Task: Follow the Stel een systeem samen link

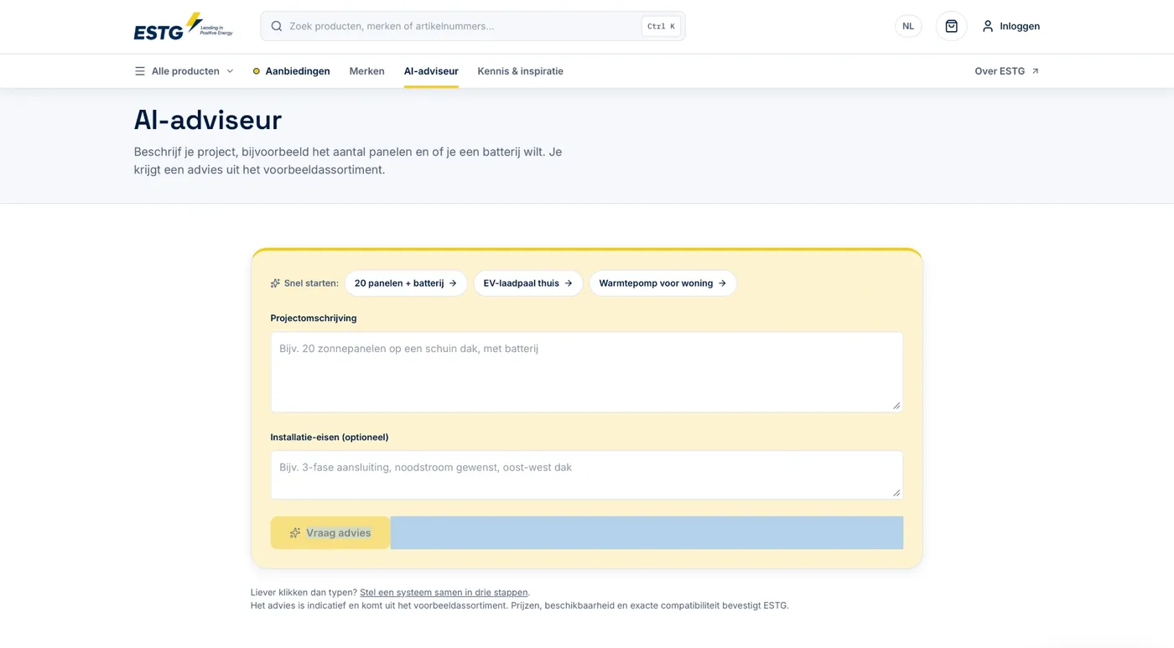Action: [x=444, y=592]
